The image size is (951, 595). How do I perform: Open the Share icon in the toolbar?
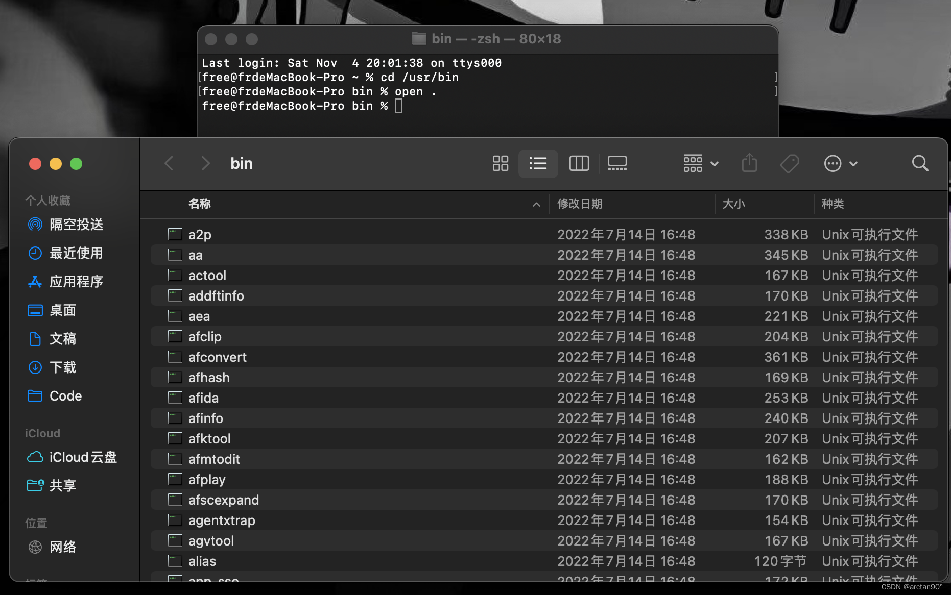point(749,163)
